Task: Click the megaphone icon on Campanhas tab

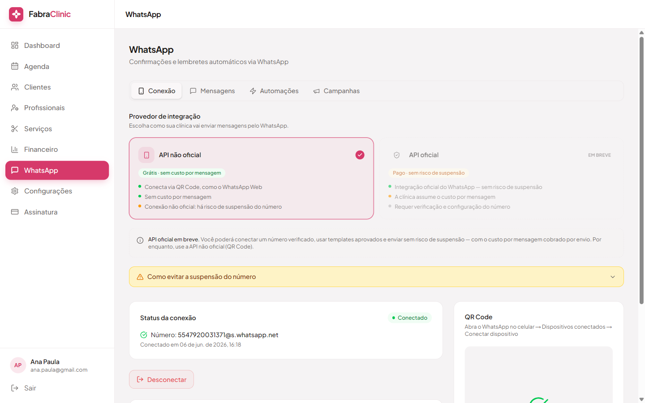Action: (x=317, y=91)
